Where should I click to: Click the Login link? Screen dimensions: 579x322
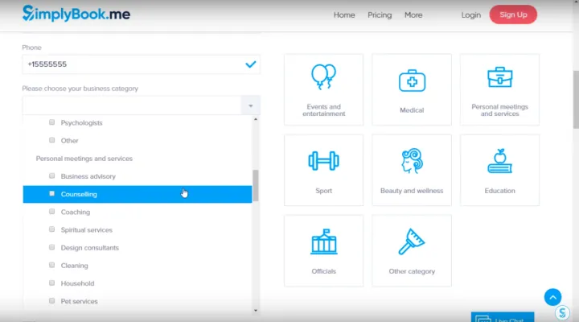(x=471, y=14)
